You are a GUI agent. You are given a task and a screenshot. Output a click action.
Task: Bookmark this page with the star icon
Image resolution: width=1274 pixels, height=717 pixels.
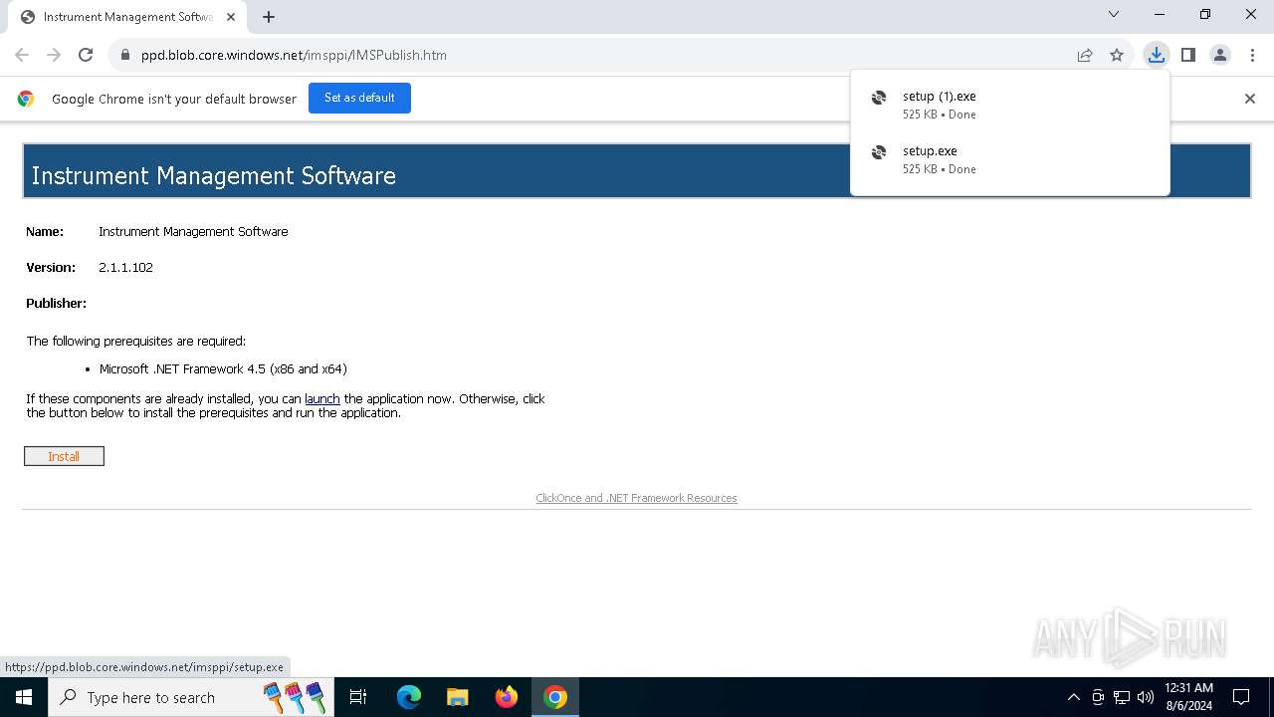(1117, 55)
